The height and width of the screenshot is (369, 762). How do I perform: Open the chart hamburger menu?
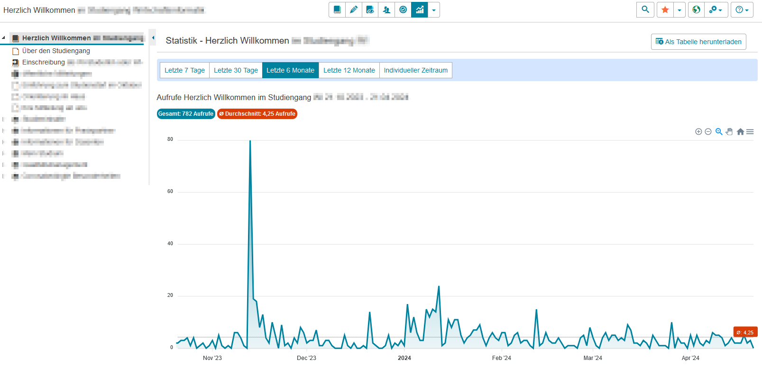(x=750, y=132)
